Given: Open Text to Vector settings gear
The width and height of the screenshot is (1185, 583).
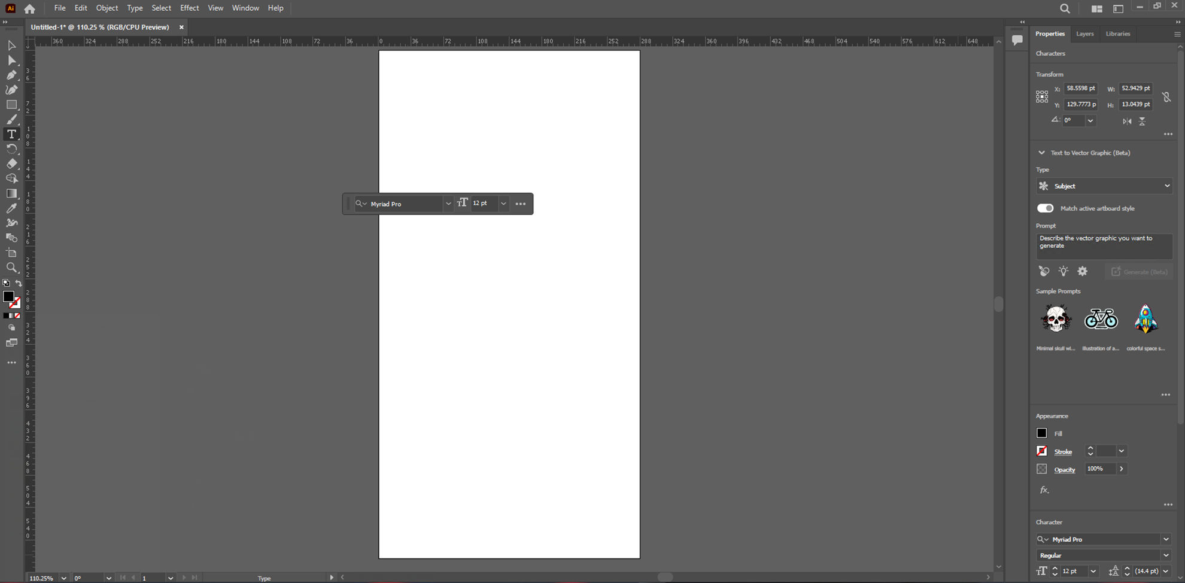Looking at the screenshot, I should pyautogui.click(x=1082, y=271).
